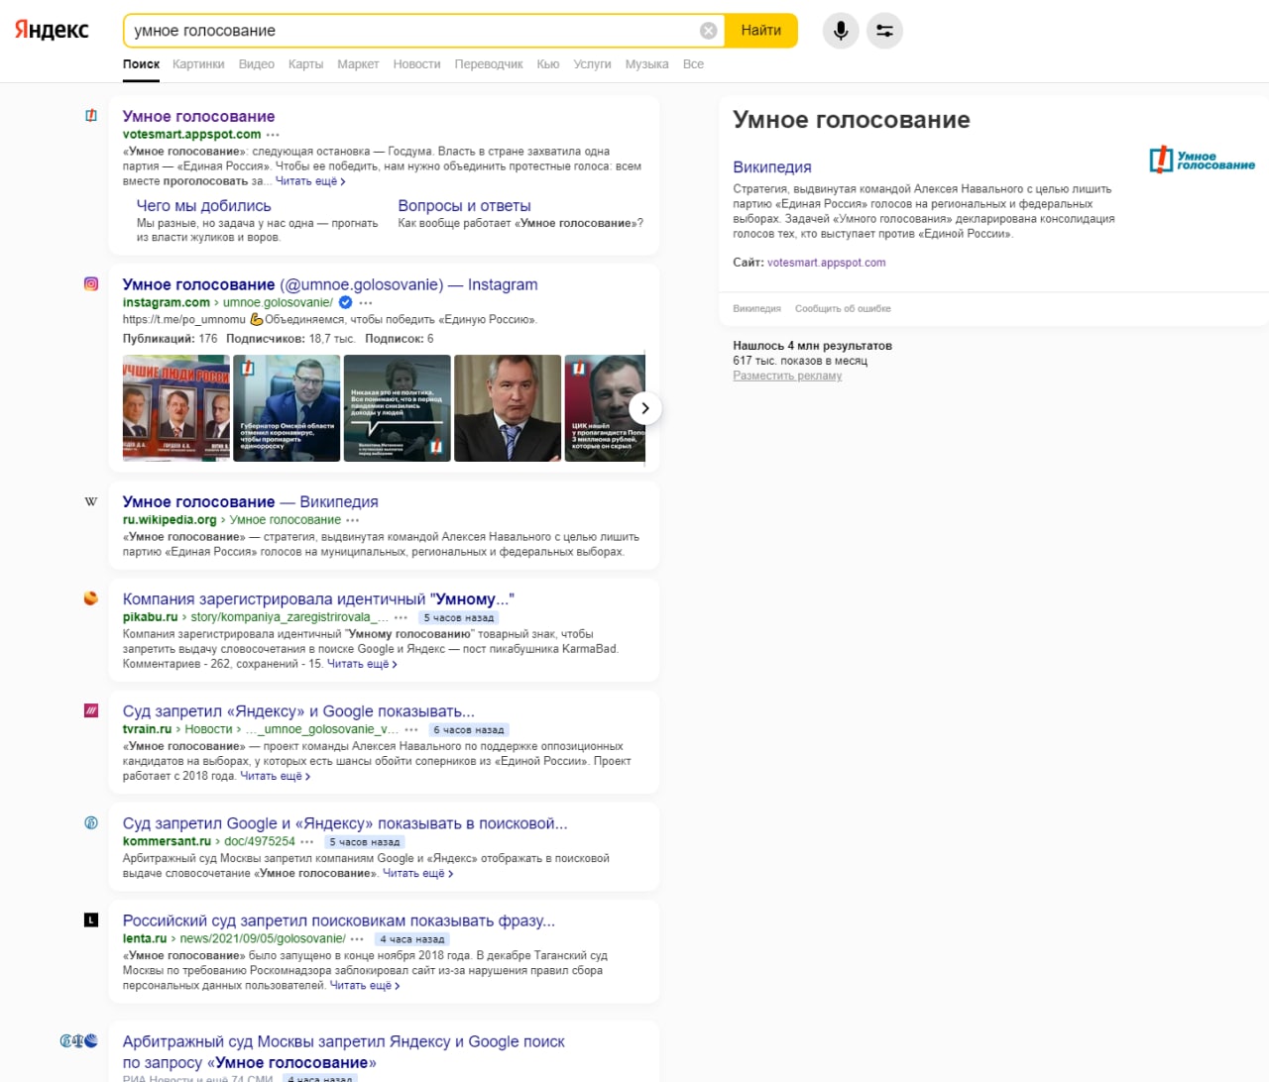1269x1082 pixels.
Task: Switch to the Видео tab
Action: click(x=257, y=64)
